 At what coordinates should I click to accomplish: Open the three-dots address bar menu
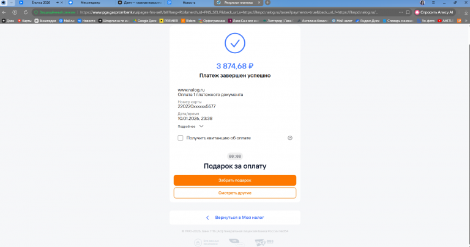[x=401, y=12]
